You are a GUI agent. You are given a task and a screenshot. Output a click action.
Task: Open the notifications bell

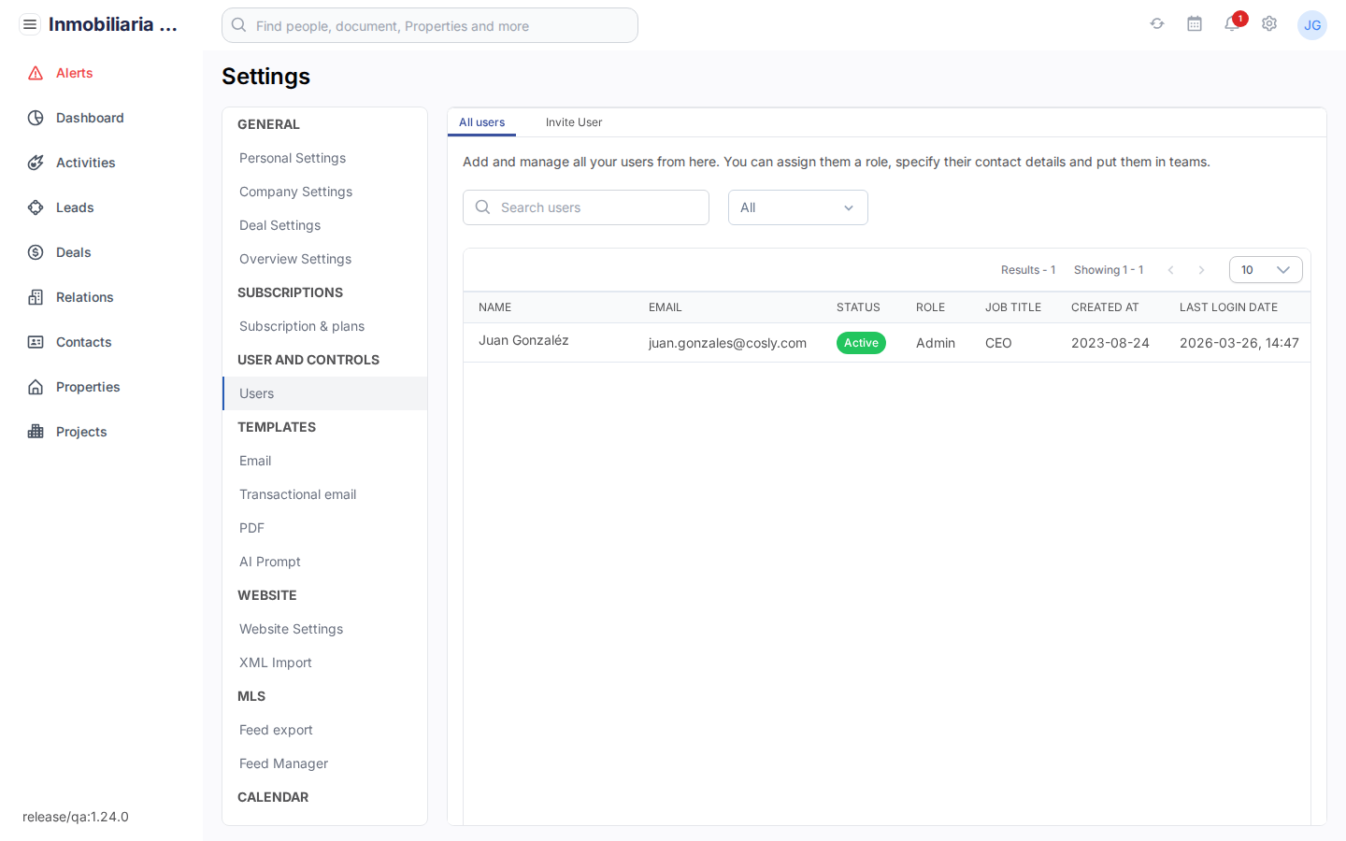(x=1232, y=26)
